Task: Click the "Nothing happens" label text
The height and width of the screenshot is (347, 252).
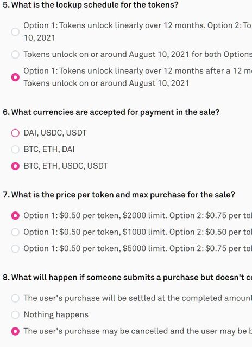Action: pyautogui.click(x=56, y=314)
